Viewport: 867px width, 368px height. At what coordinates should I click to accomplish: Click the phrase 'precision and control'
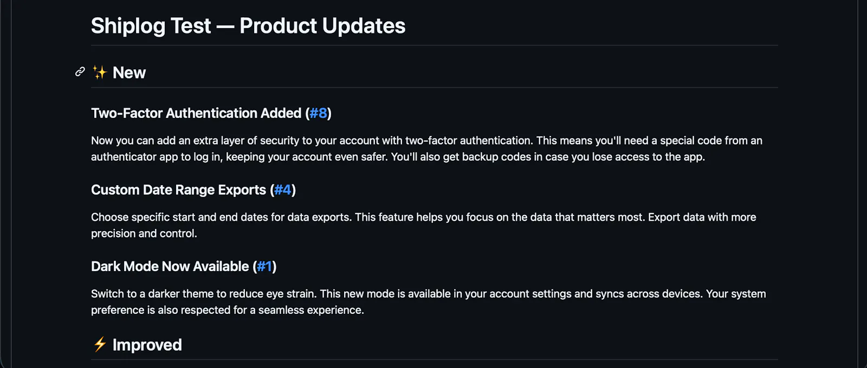[x=143, y=233]
